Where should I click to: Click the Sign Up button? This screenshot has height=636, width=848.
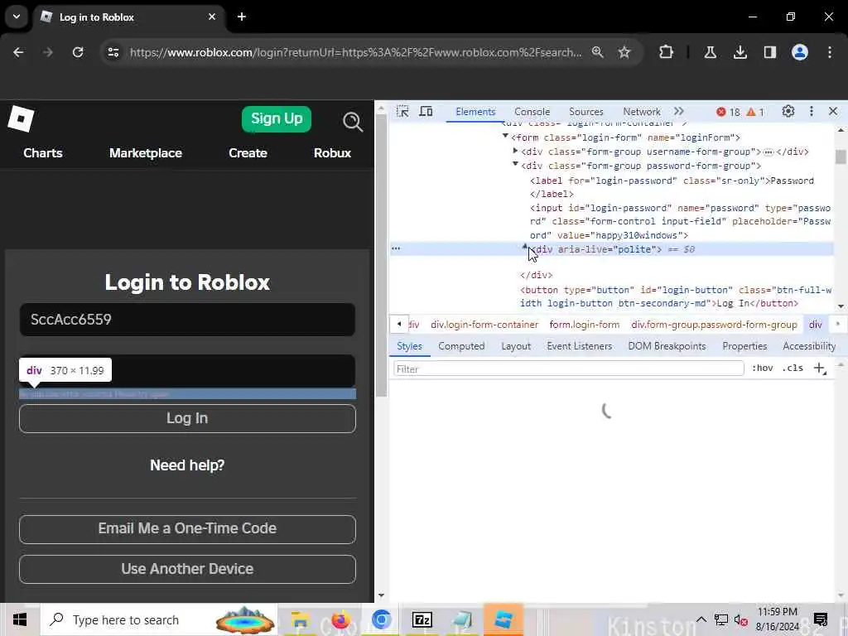[x=277, y=119]
